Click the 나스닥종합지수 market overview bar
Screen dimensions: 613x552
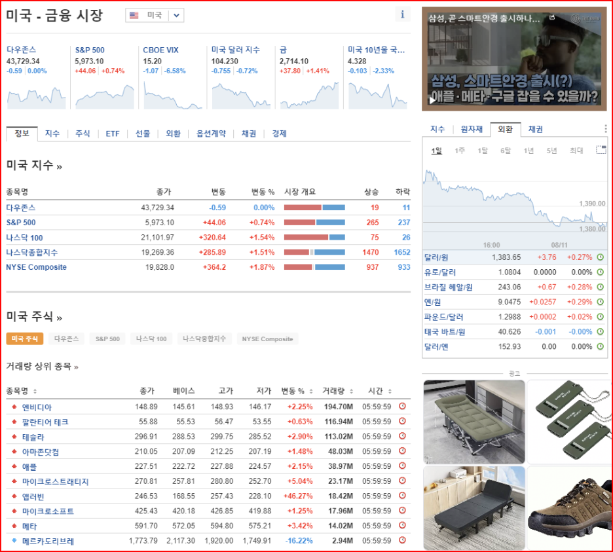click(314, 252)
